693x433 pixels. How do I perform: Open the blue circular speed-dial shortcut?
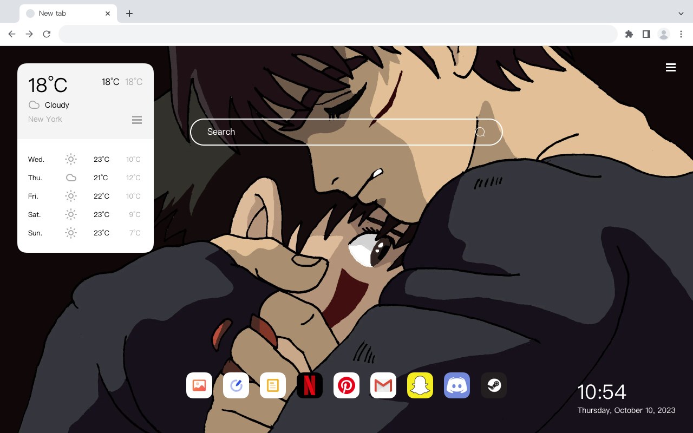236,385
